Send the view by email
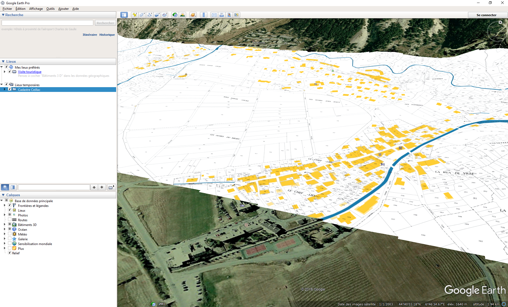The height and width of the screenshot is (307, 508). 214,15
